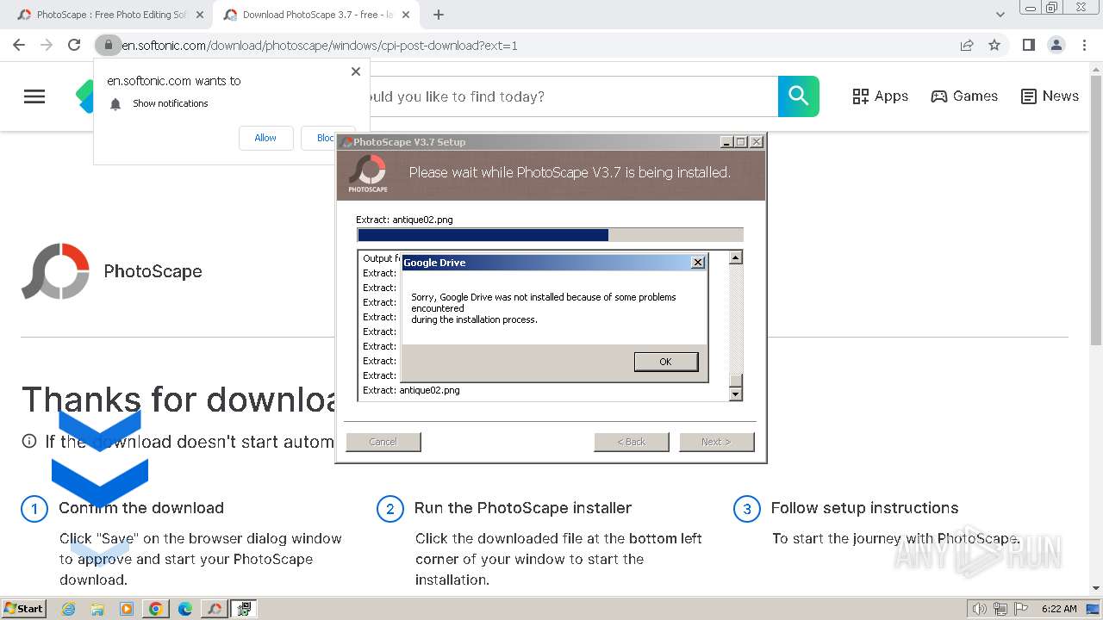Click OK in the Google Drive error dialog
Screen dimensions: 1103x620
(665, 362)
